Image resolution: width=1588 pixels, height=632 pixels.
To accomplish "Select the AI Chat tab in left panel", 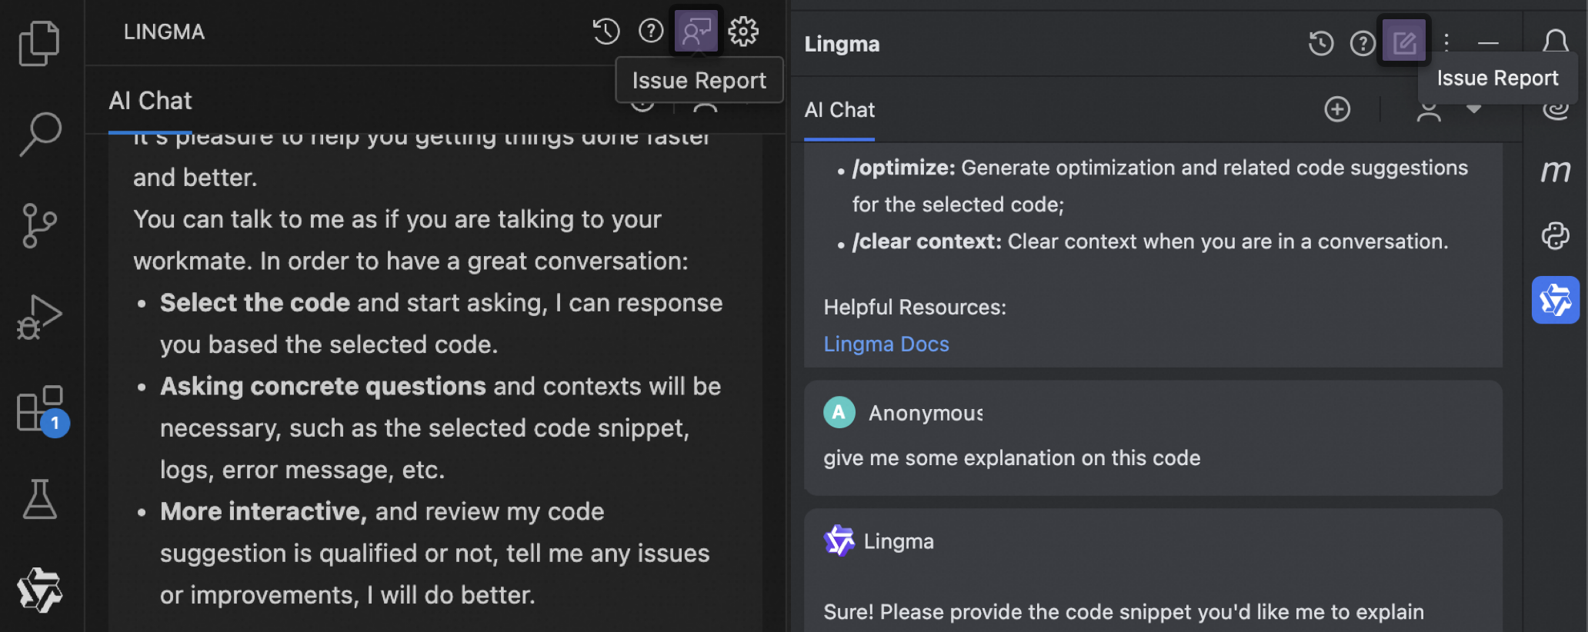I will pyautogui.click(x=150, y=101).
